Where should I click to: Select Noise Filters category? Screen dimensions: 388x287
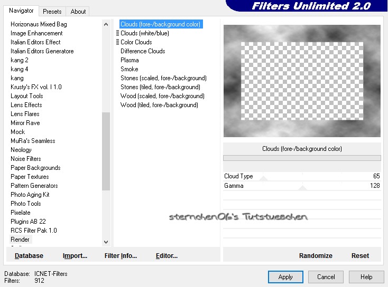click(x=26, y=159)
